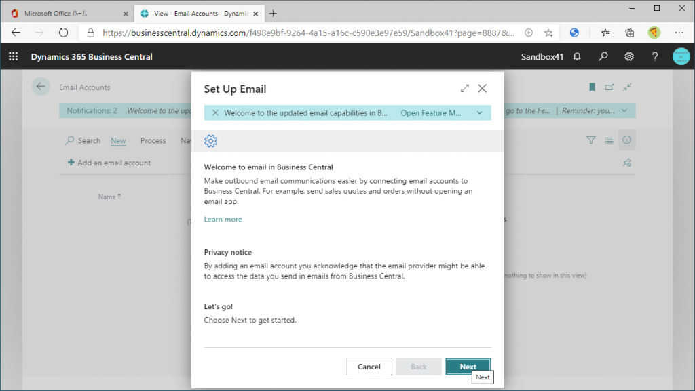Click the Dynamics 365 Business Central title
This screenshot has width=695, height=391.
(x=92, y=57)
